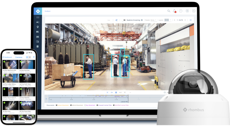Viewport: 230px width, 126px height.
Task: Open the notifications bell
Action: tap(174, 11)
